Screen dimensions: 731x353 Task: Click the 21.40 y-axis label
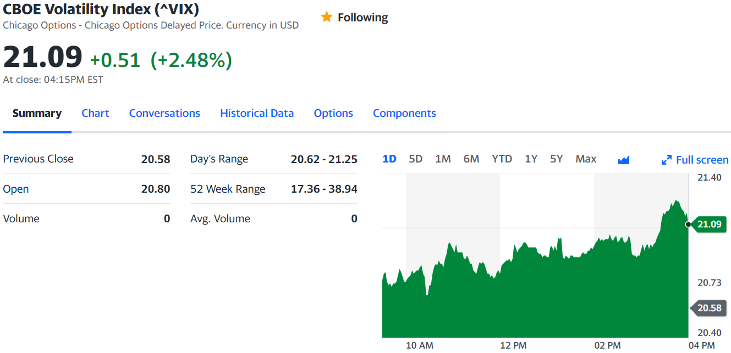click(710, 177)
